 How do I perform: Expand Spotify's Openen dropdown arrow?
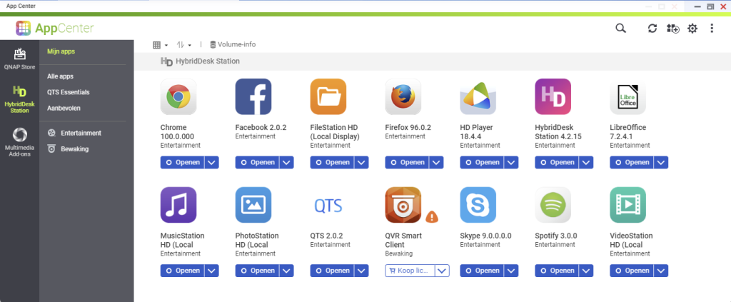[586, 271]
